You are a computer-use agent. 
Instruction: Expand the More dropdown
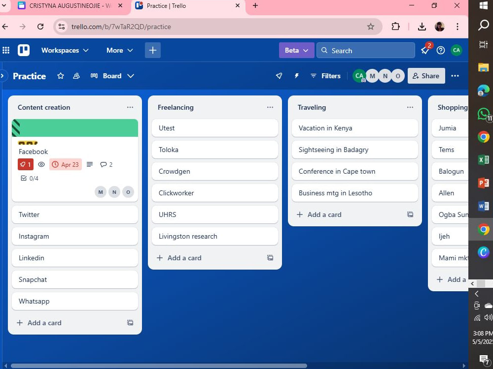click(x=119, y=50)
